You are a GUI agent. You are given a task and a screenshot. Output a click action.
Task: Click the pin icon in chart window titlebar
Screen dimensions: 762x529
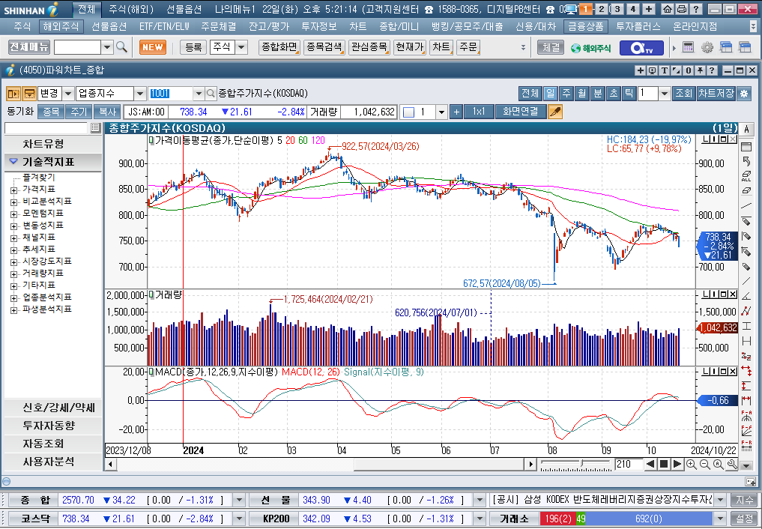point(700,70)
